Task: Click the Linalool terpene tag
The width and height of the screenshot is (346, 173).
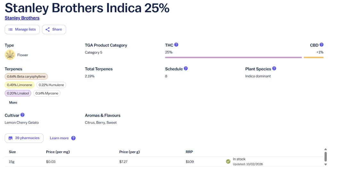Action: (18, 93)
